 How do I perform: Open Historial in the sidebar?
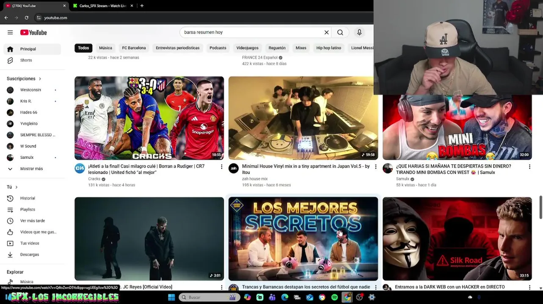[32, 198]
